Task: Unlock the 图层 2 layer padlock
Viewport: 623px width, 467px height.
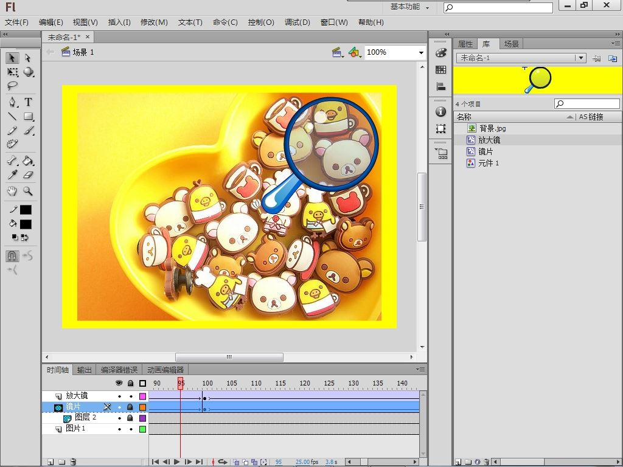Action: pos(130,418)
